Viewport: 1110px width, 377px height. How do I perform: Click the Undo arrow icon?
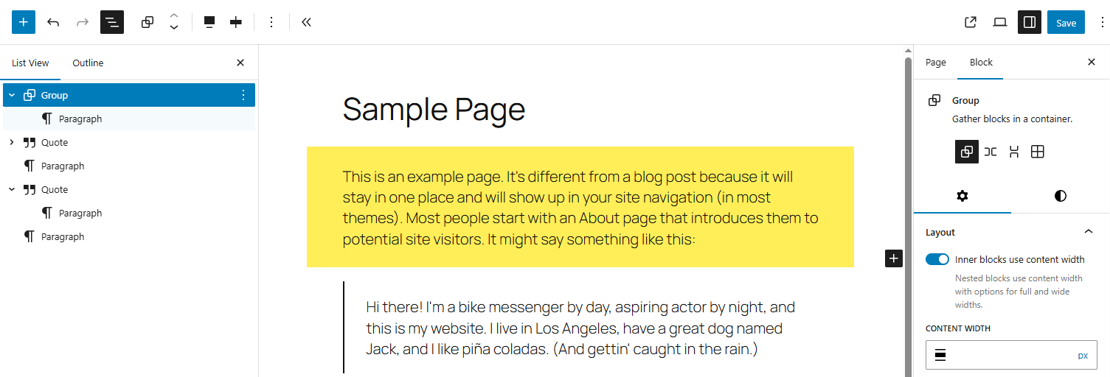[x=53, y=22]
